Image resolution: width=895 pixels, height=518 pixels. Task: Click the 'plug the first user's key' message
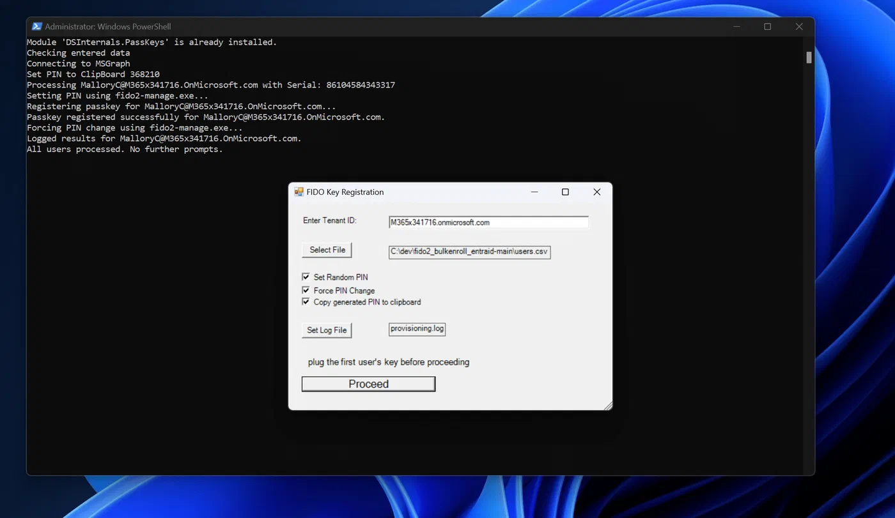click(x=389, y=362)
